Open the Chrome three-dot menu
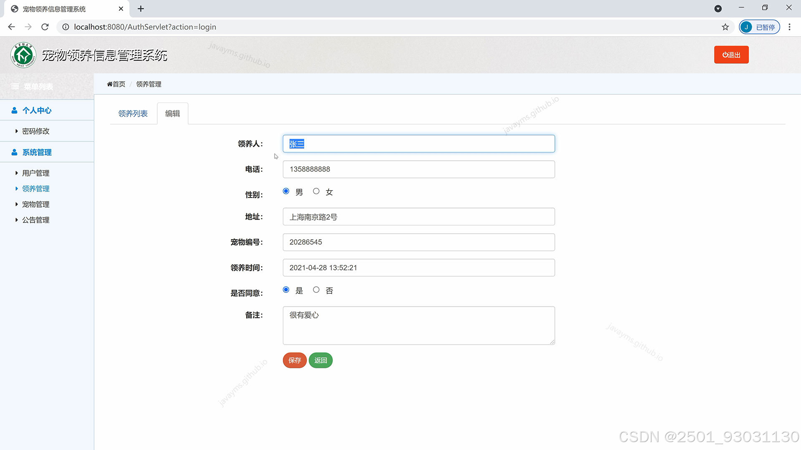801x450 pixels. [x=789, y=27]
